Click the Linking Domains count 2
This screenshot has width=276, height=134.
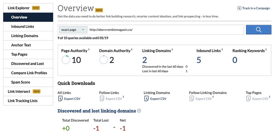pyautogui.click(x=145, y=60)
